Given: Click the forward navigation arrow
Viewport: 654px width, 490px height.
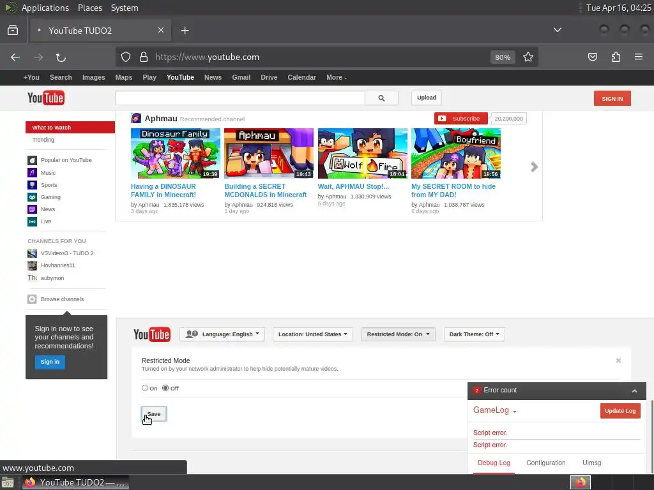Looking at the screenshot, I should coord(38,57).
